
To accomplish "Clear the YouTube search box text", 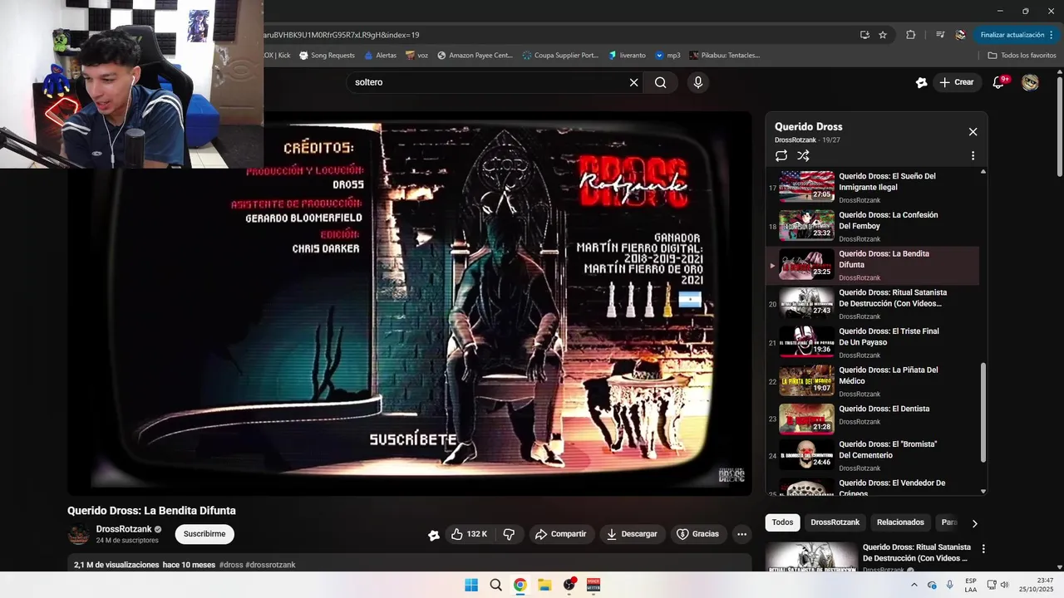I will [x=633, y=82].
